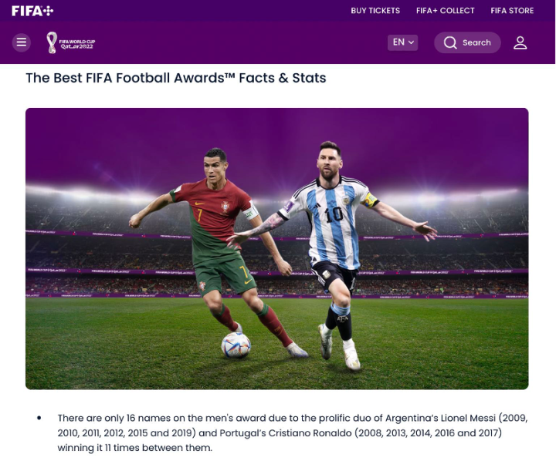Click the FIFA World Cup Qatar 2022 wordmark
This screenshot has height=461, width=556.
click(77, 44)
